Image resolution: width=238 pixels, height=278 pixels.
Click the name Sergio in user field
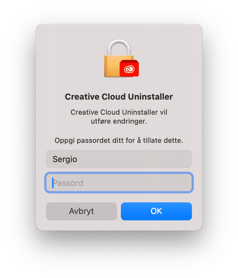[x=65, y=159]
